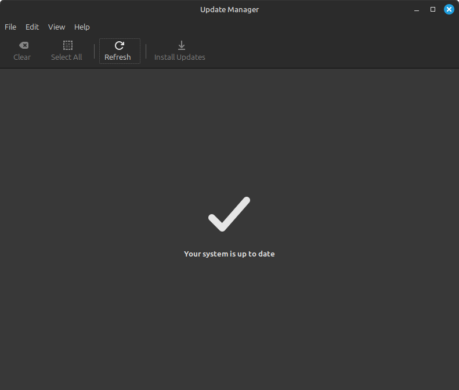Click the Update Manager title text

click(x=230, y=9)
